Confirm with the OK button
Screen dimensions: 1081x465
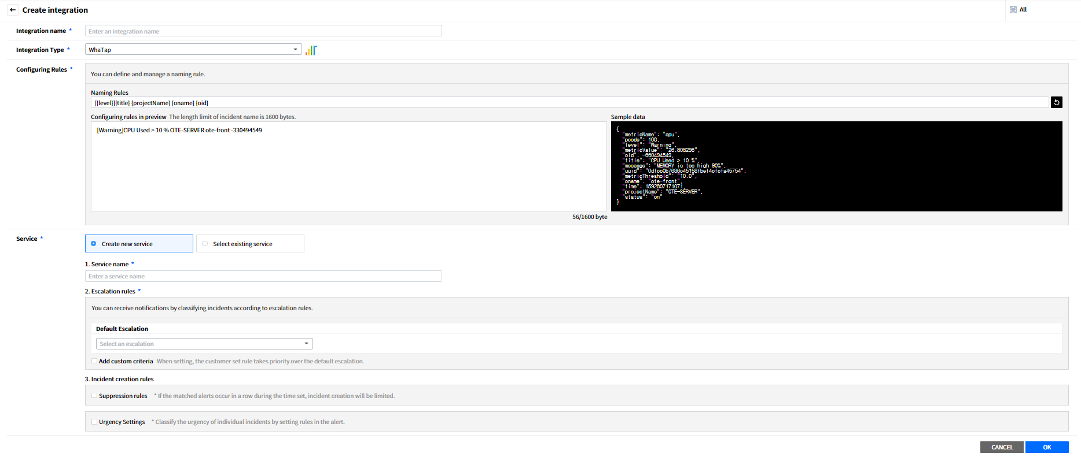(x=1046, y=447)
